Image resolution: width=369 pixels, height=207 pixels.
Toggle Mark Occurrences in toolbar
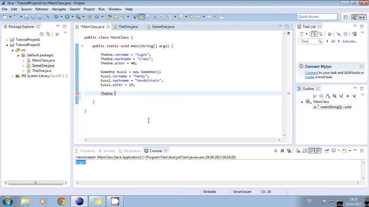pyautogui.click(x=142, y=17)
